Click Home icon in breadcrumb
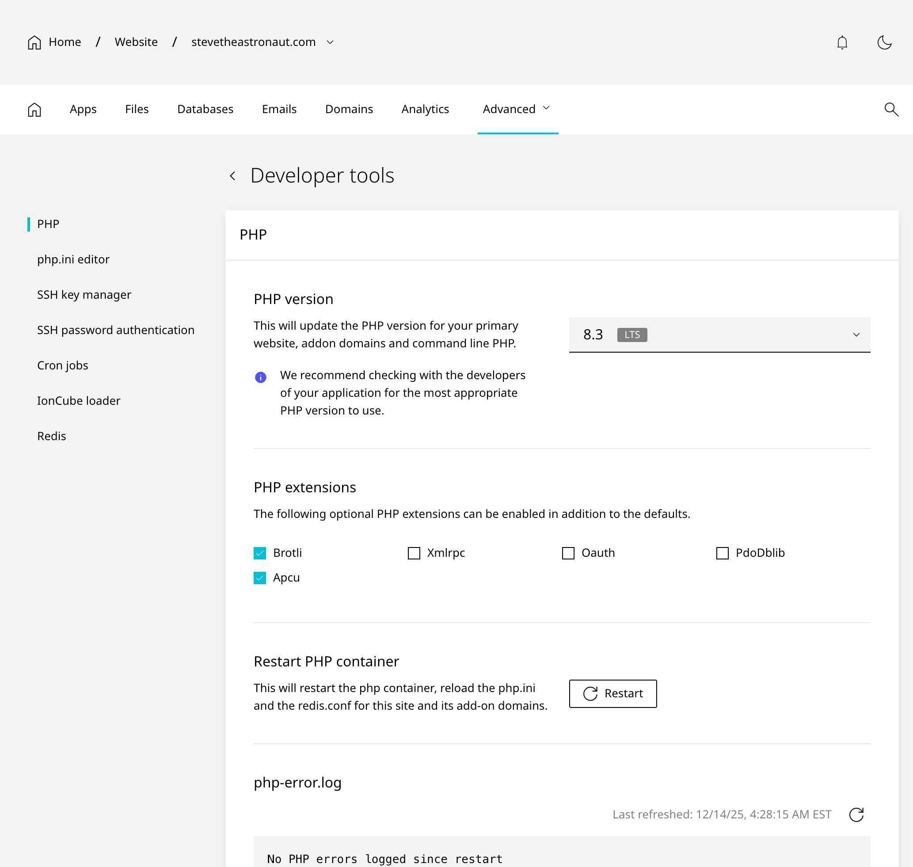This screenshot has width=913, height=867. tap(34, 42)
